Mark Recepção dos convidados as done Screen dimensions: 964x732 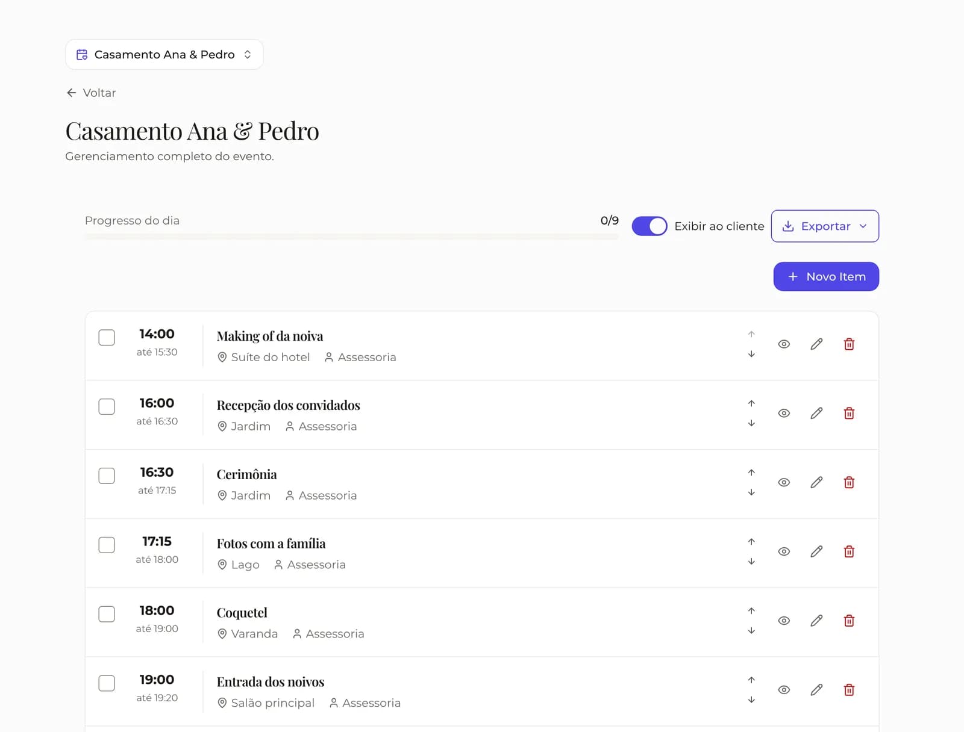[107, 407]
